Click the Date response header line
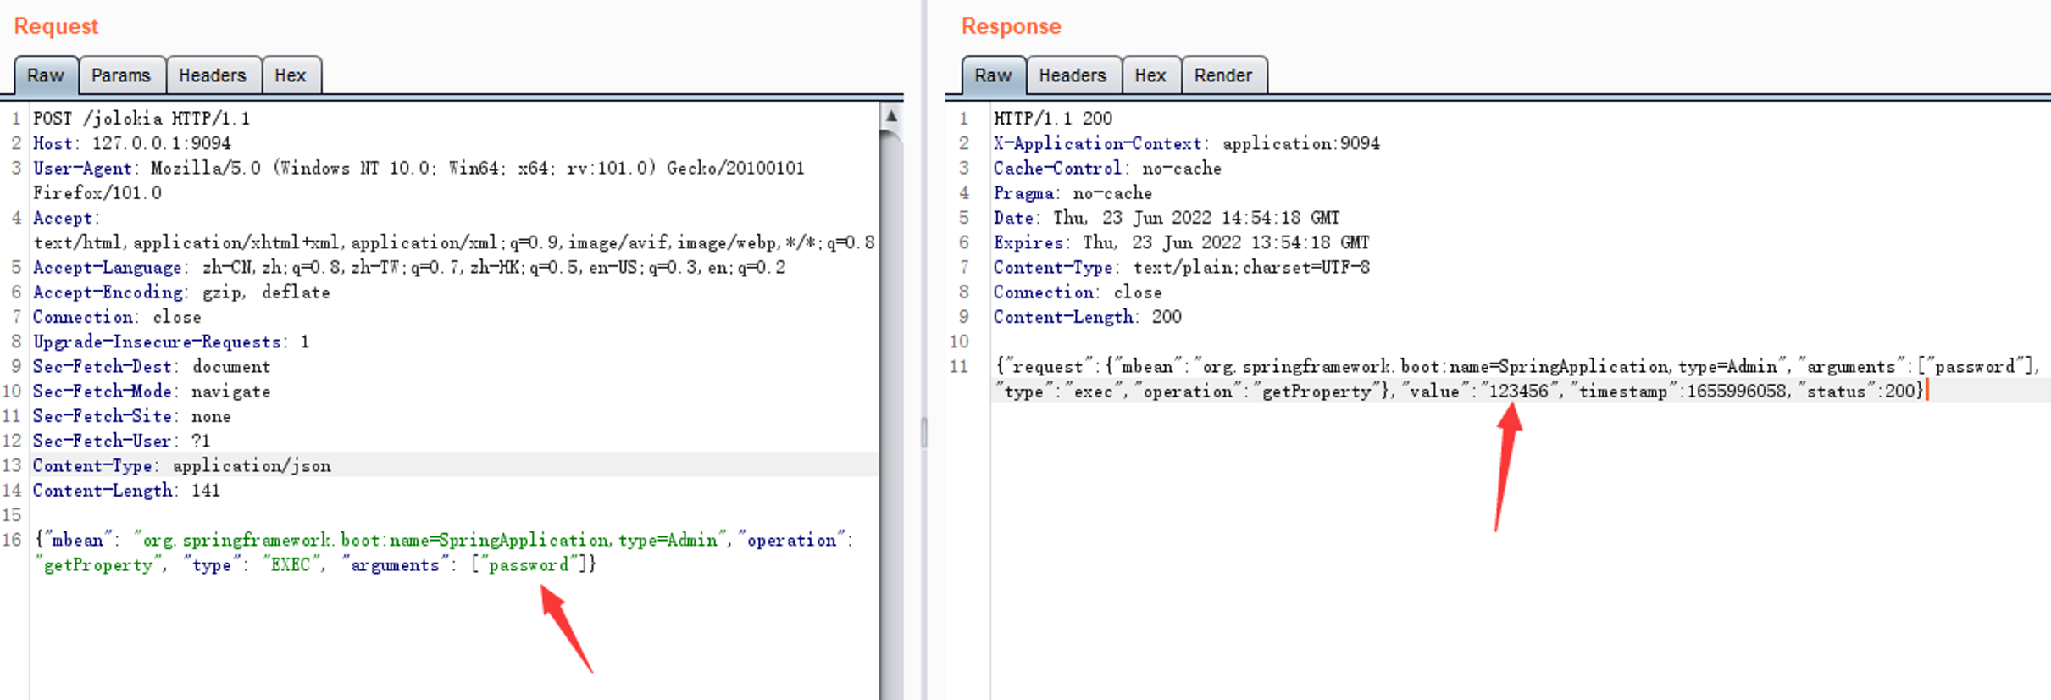The height and width of the screenshot is (700, 2051). (x=1167, y=218)
